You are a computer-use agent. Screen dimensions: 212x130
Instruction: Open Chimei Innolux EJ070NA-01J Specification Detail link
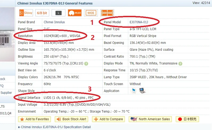[x=56, y=127]
